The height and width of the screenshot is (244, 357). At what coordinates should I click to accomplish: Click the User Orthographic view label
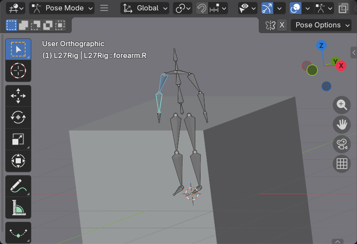click(x=73, y=44)
